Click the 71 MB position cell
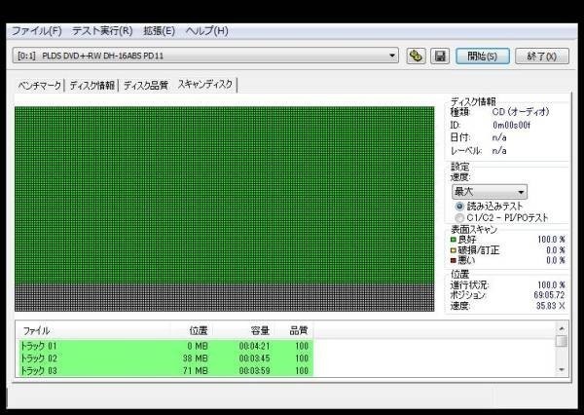The height and width of the screenshot is (415, 584). pyautogui.click(x=196, y=370)
